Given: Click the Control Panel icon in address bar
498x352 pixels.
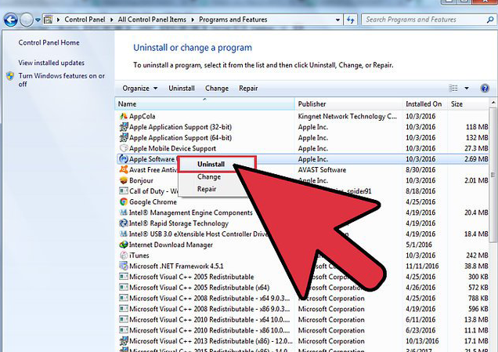Looking at the screenshot, I should [49, 20].
